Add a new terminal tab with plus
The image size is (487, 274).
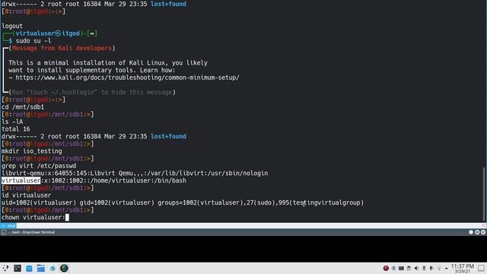(3, 225)
